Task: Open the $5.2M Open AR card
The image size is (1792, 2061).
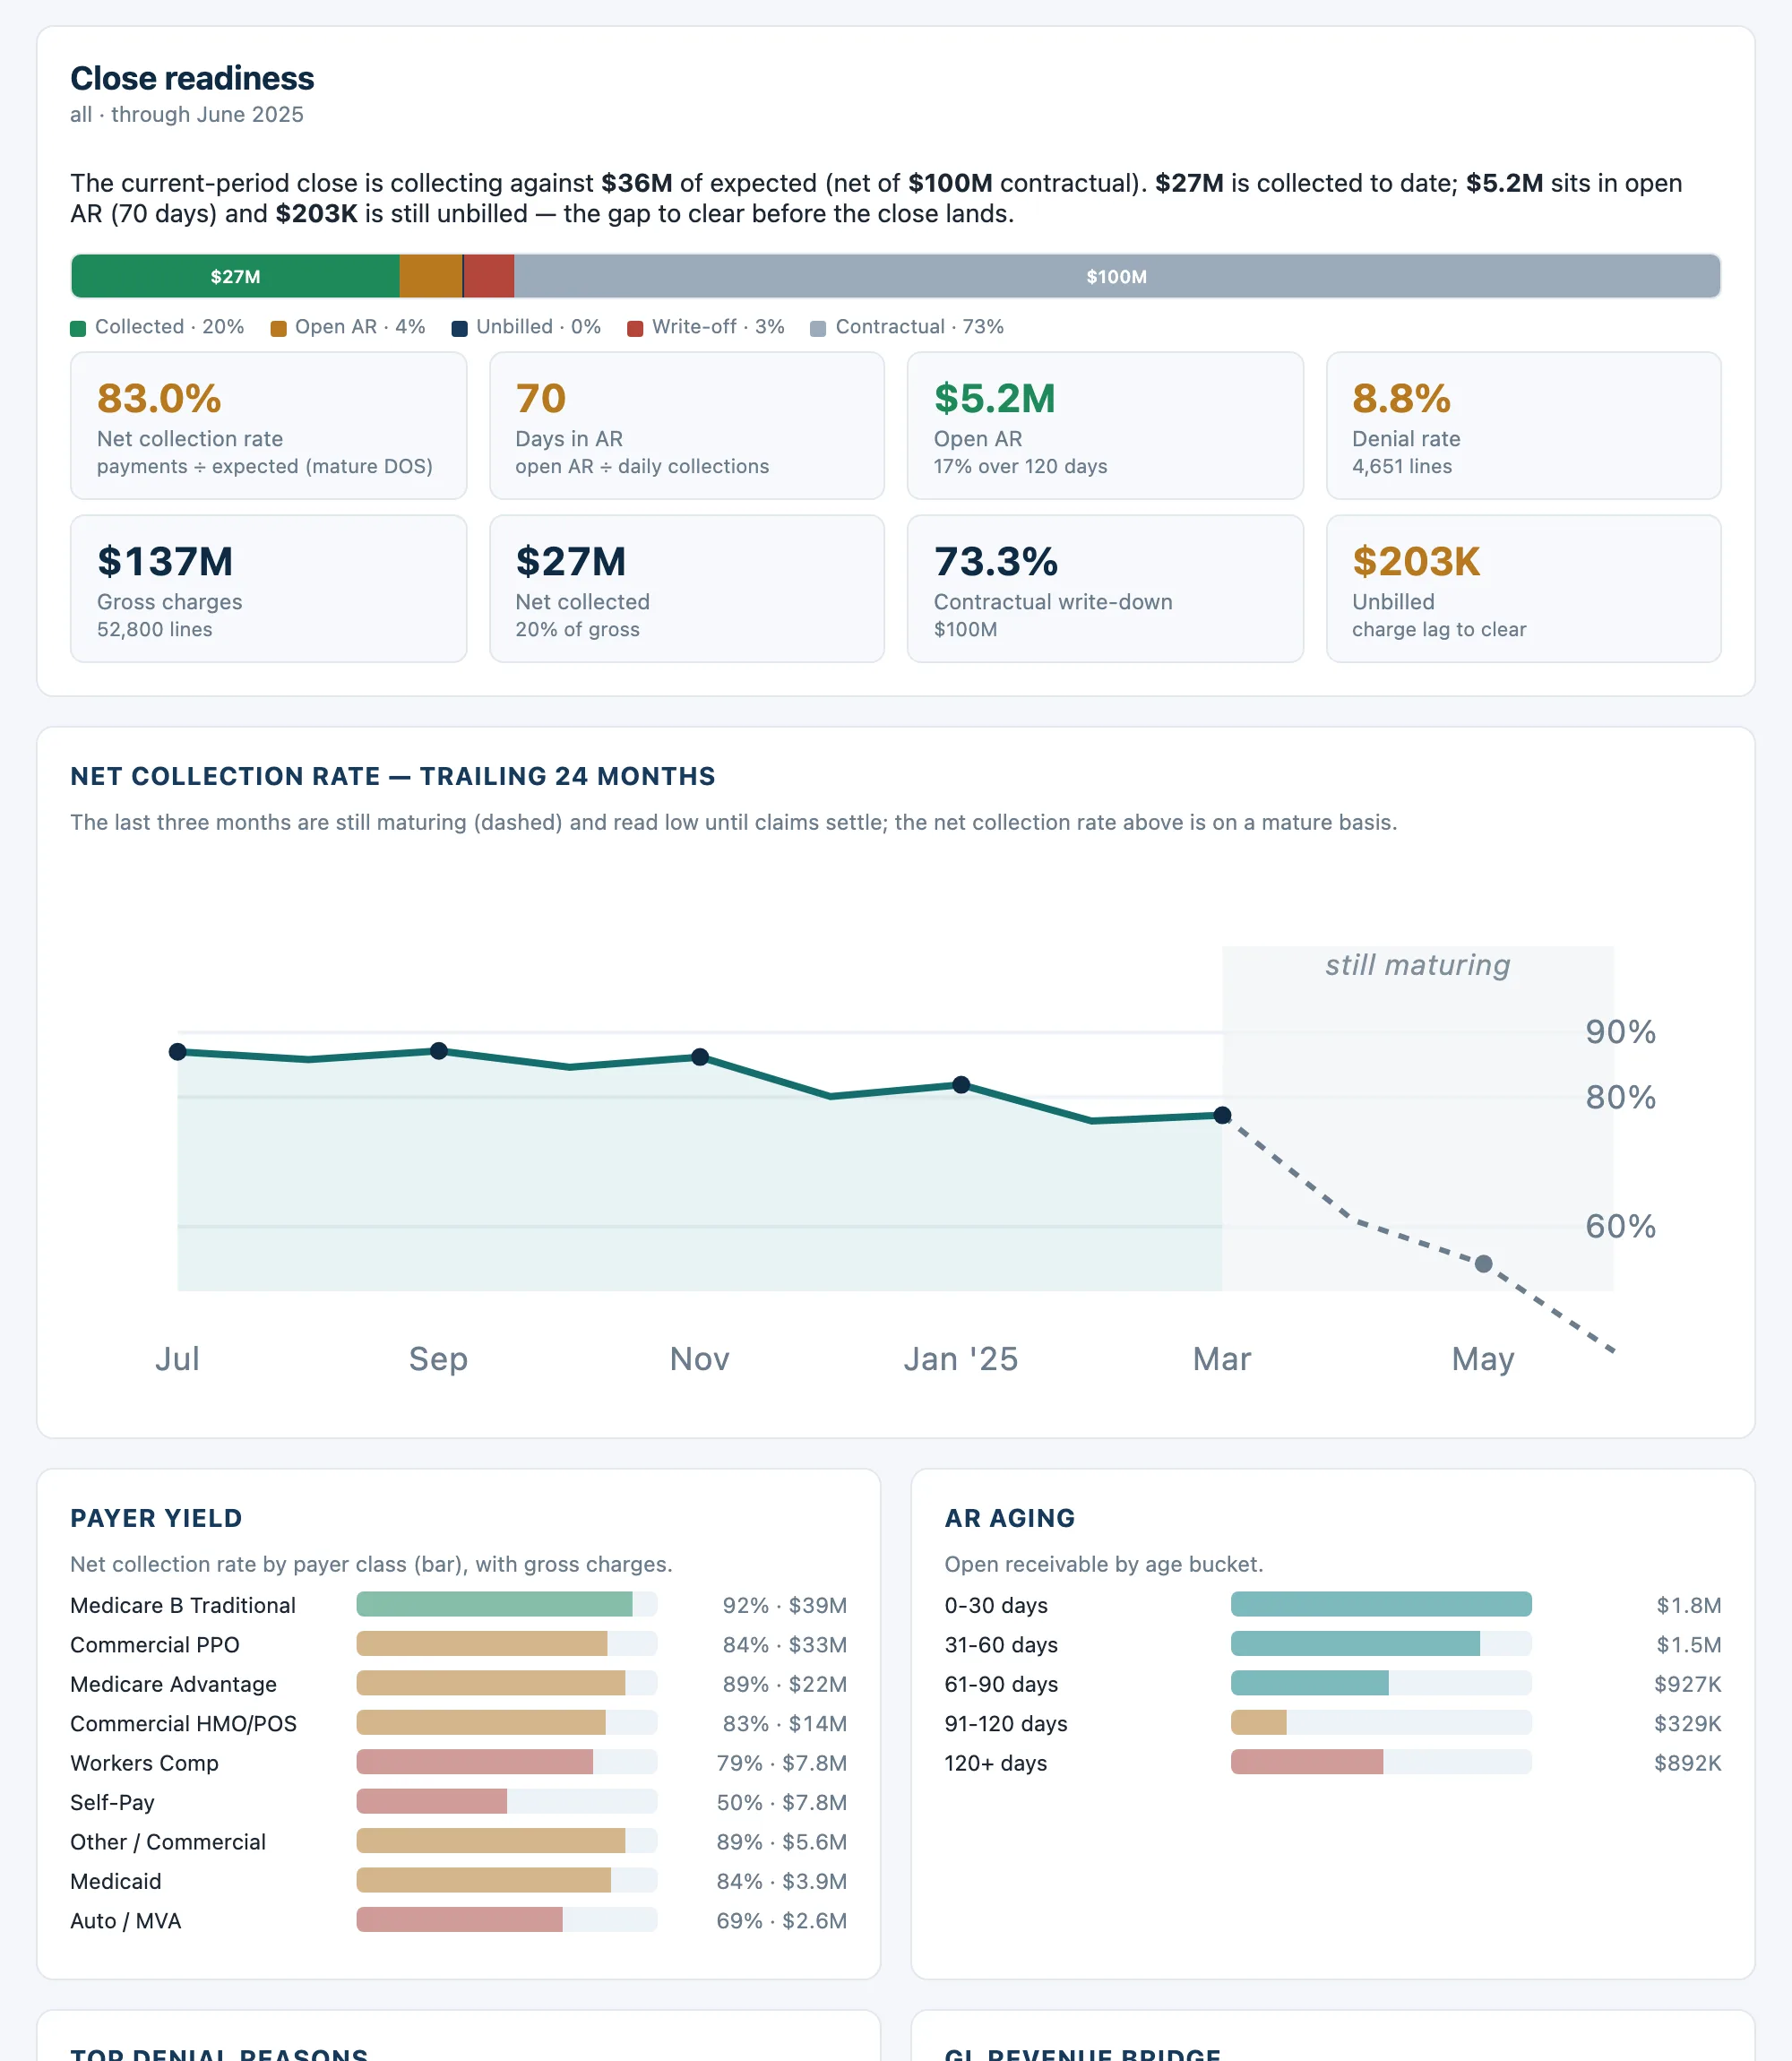Action: click(x=1105, y=425)
